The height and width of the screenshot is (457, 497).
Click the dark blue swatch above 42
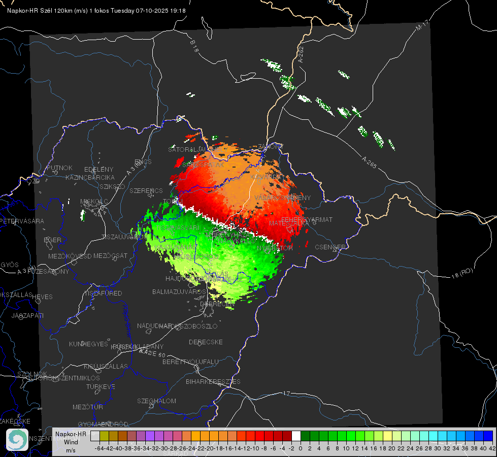488,436
